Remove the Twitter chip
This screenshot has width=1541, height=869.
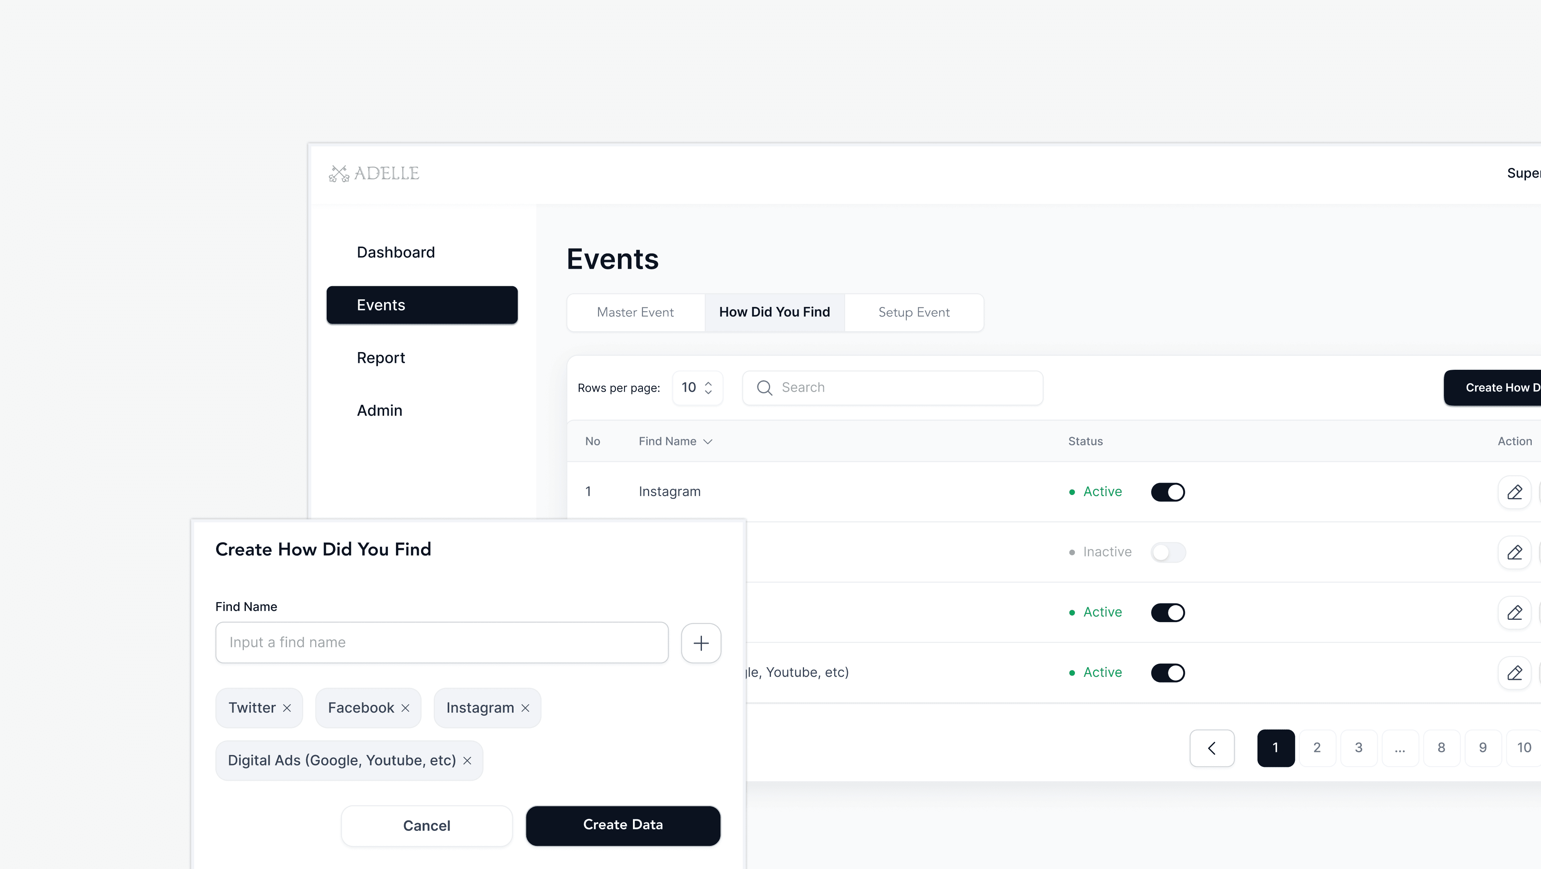pyautogui.click(x=286, y=708)
